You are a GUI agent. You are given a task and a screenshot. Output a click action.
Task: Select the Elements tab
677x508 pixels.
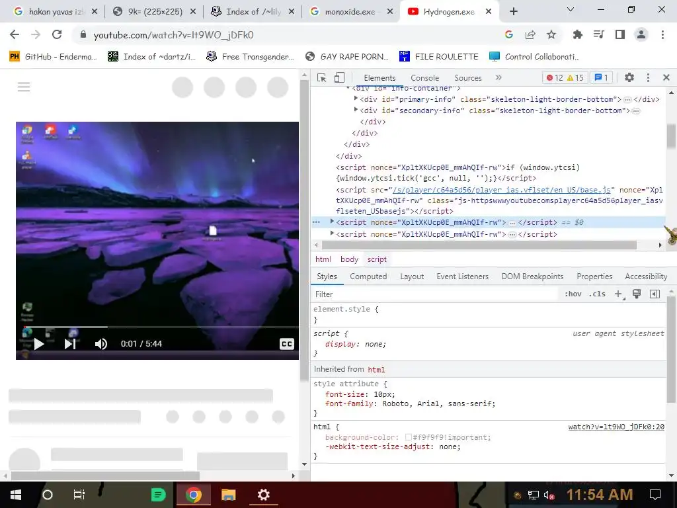[379, 78]
